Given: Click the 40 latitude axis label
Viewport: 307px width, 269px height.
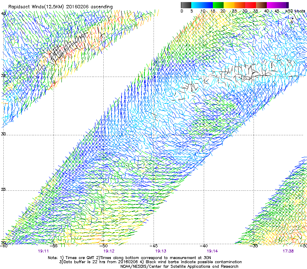Looking at the screenshot, I should [x=3, y=13].
